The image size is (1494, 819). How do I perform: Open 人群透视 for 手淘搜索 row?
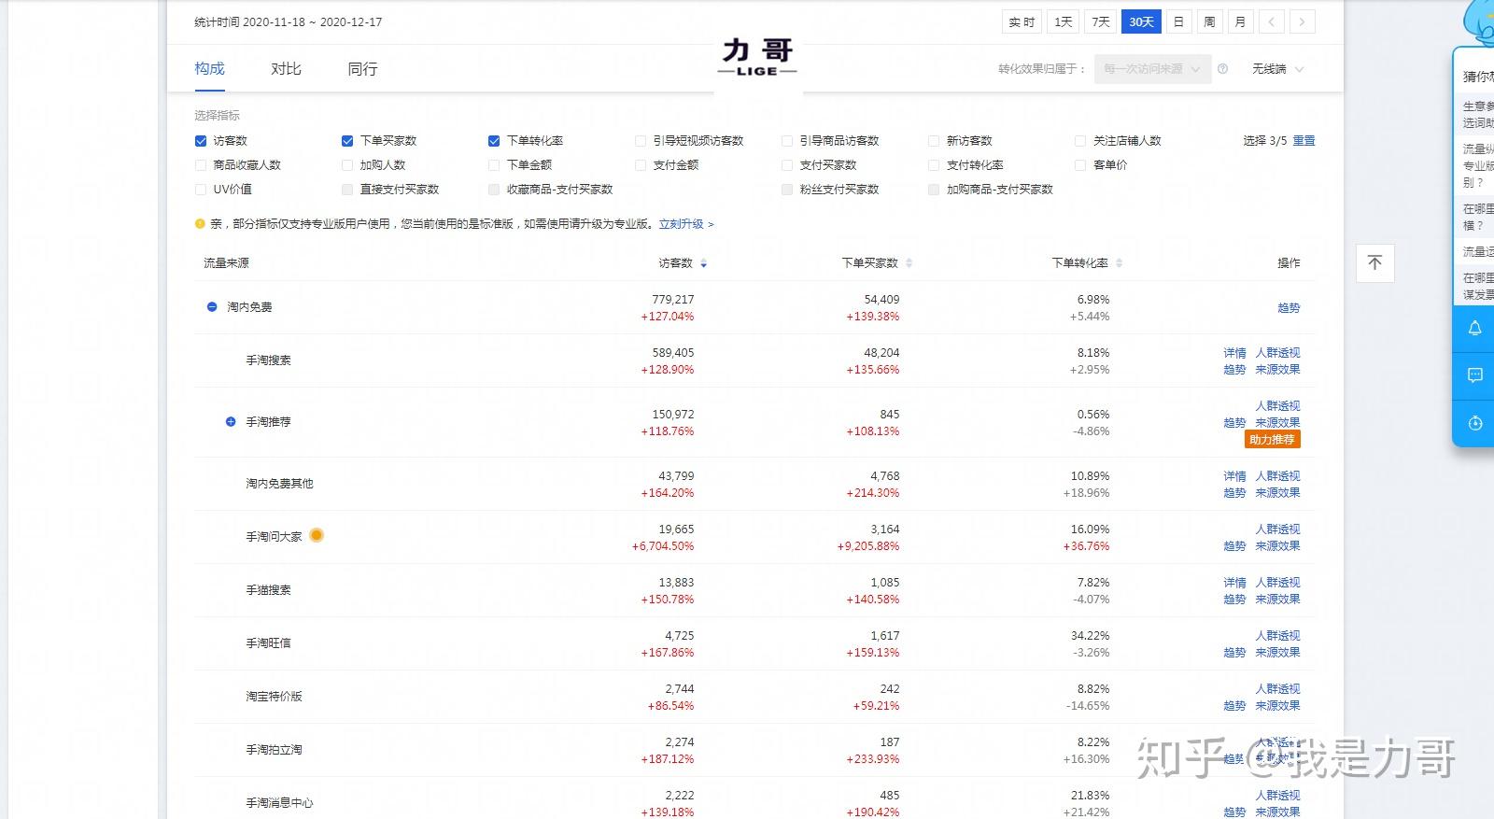1277,353
